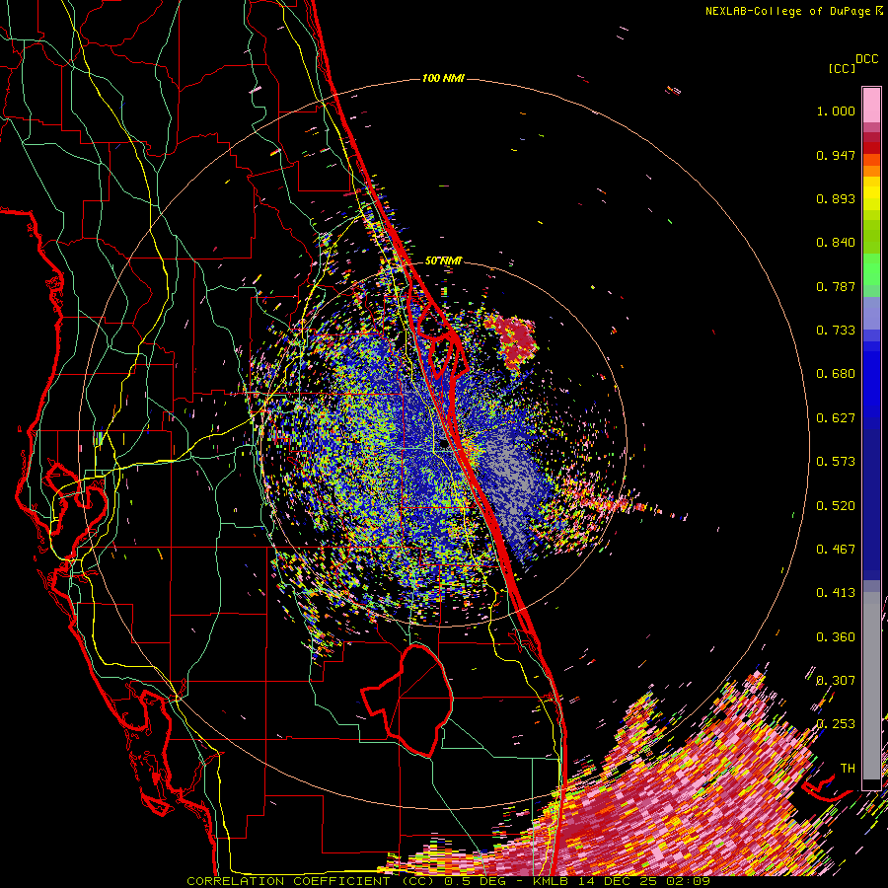The height and width of the screenshot is (888, 888).
Task: Click the 0.947 scale value
Action: (x=836, y=155)
